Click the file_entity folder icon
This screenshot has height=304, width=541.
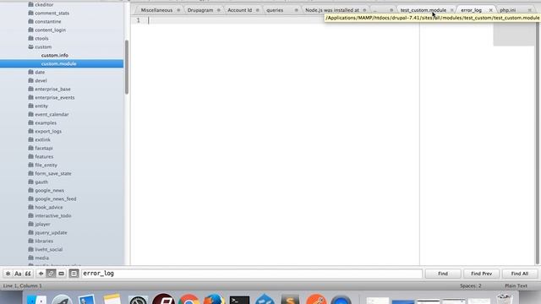tap(30, 165)
